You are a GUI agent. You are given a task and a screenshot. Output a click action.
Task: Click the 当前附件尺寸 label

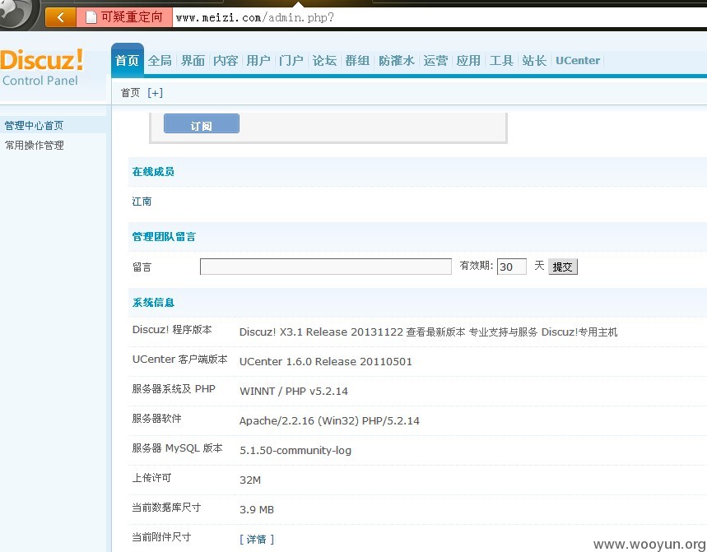(x=161, y=536)
